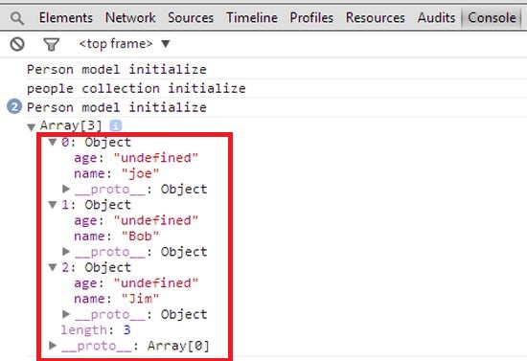Switch to the Profiles tab
The height and width of the screenshot is (361, 527).
311,17
